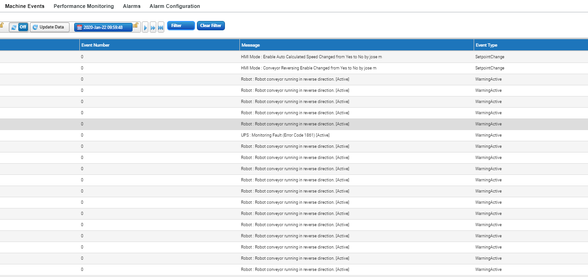Viewport: 588px width, 277px height.
Task: Click the circular refresh icon on Update Data
Action: (35, 27)
